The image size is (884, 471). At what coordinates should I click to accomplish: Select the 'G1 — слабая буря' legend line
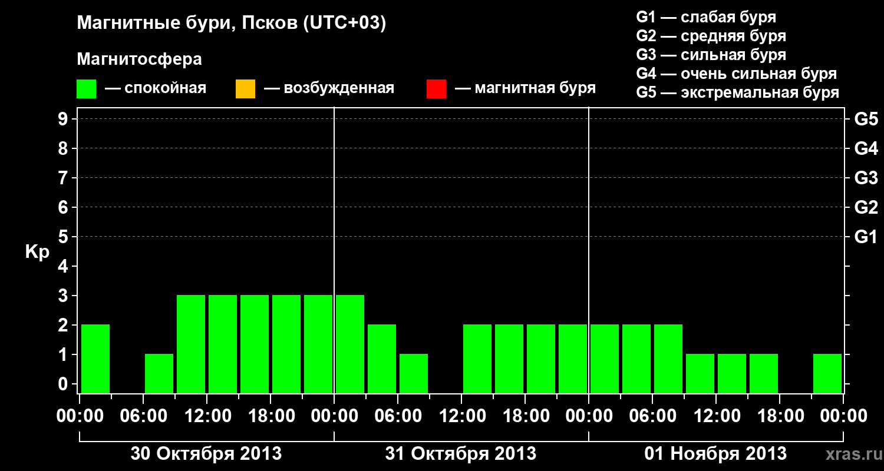(x=706, y=17)
